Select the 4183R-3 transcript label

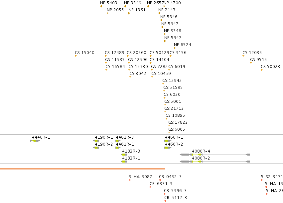click(x=131, y=151)
